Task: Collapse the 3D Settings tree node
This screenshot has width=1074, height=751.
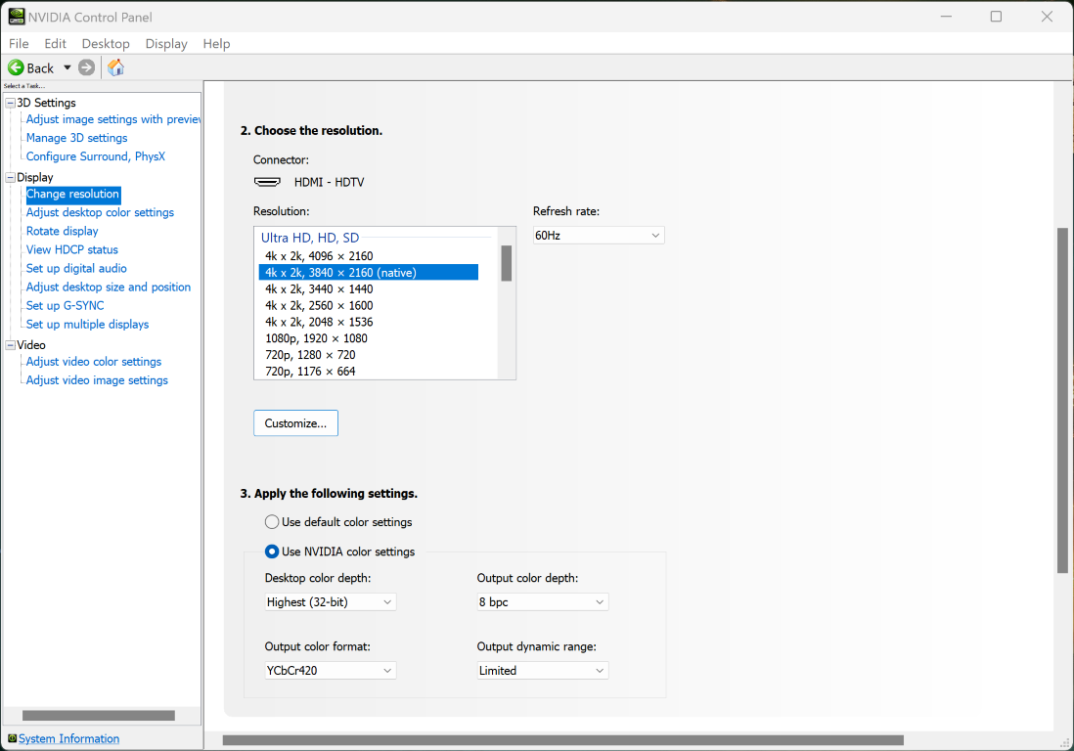Action: pos(11,103)
